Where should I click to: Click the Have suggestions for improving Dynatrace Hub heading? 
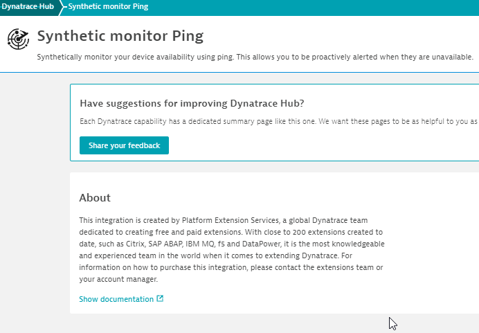(x=192, y=104)
